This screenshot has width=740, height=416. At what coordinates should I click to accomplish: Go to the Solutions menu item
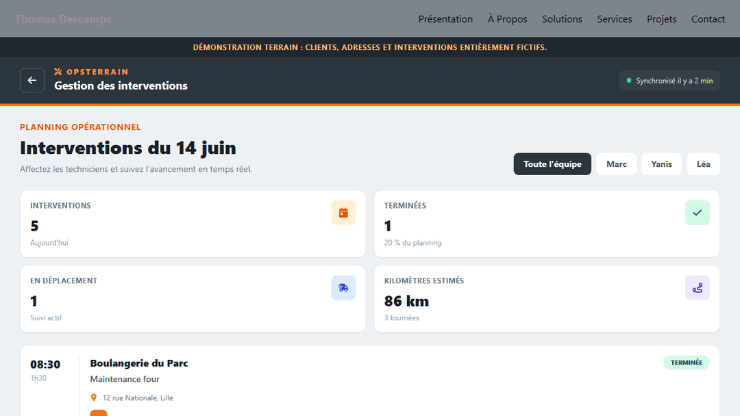(562, 19)
